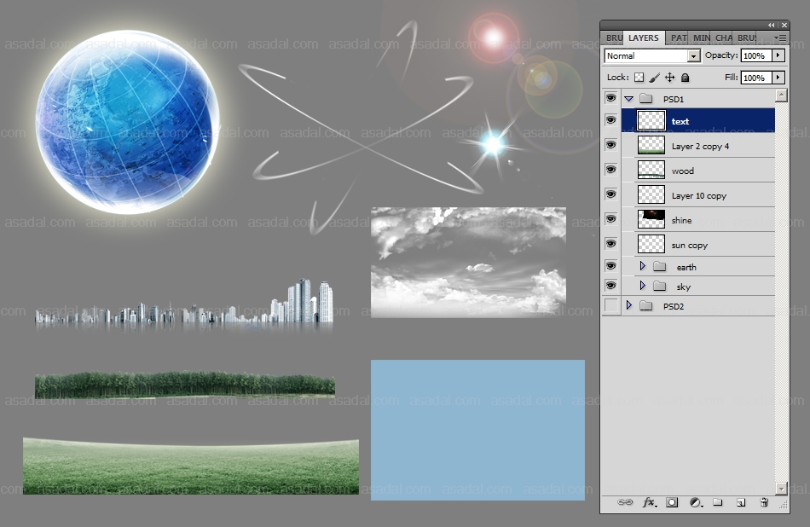Hide the wood layer
810x527 pixels.
pyautogui.click(x=610, y=171)
